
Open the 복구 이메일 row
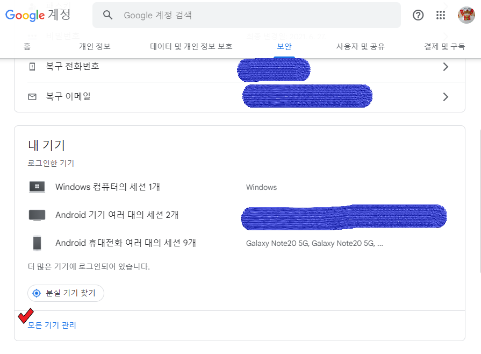(x=240, y=97)
